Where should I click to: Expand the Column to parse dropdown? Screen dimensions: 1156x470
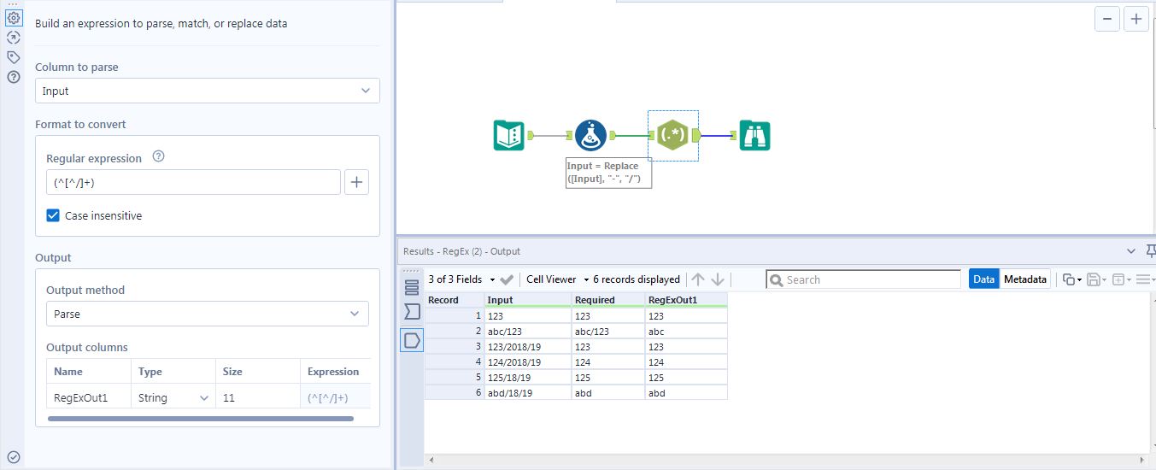(x=207, y=91)
